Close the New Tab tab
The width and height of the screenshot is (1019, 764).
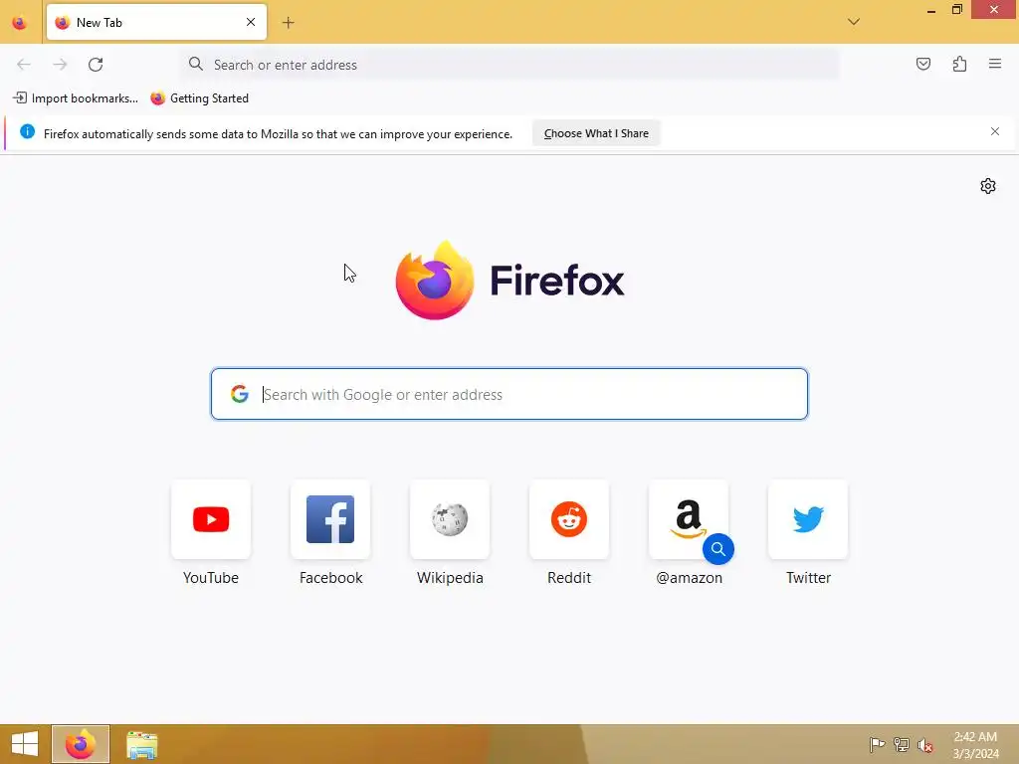click(x=251, y=22)
